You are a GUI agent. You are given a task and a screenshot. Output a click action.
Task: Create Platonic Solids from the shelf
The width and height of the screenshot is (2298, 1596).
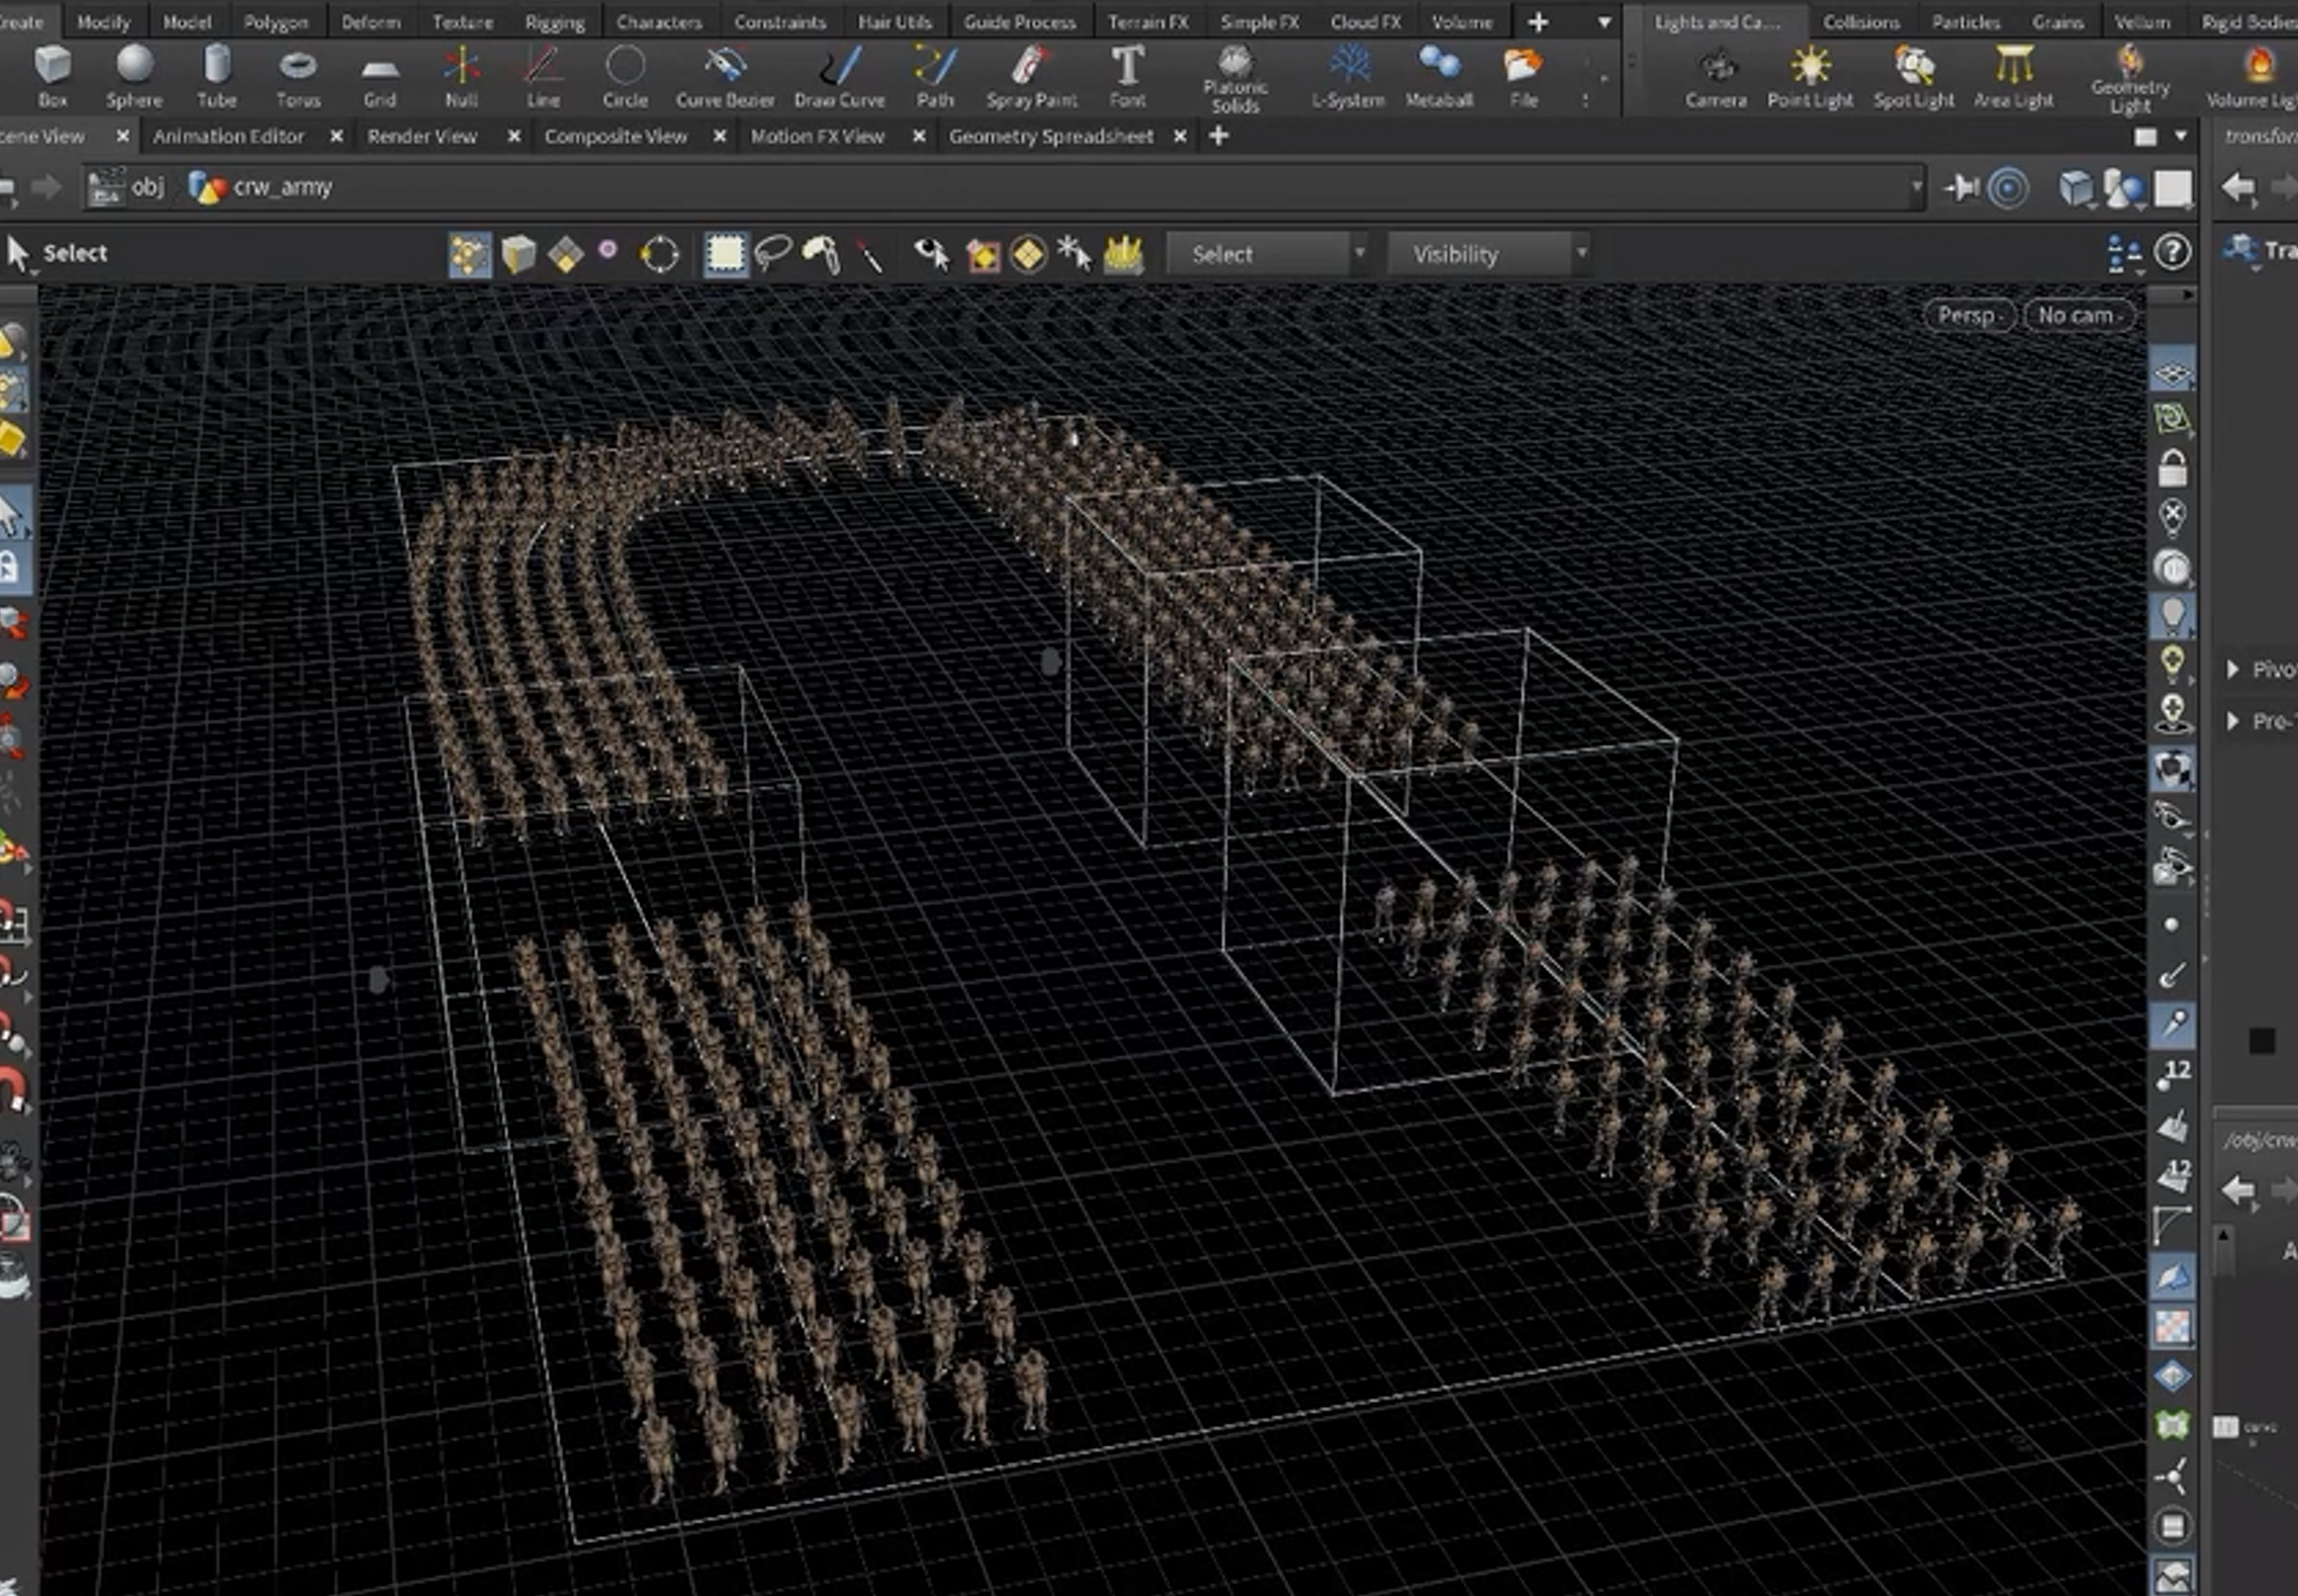pos(1235,79)
